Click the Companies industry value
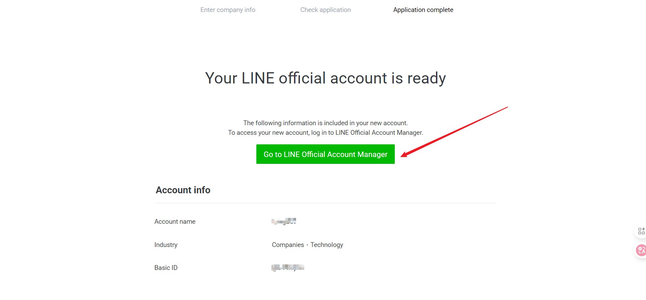This screenshot has width=646, height=300. (288, 245)
